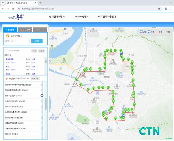Click the stop list scroll-up arrow

(x=46, y=83)
